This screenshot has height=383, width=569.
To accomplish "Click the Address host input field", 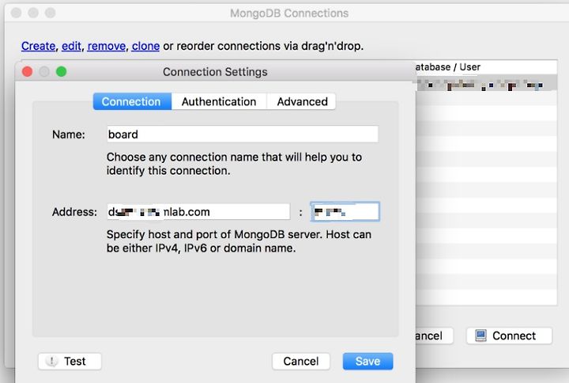I will click(x=198, y=211).
